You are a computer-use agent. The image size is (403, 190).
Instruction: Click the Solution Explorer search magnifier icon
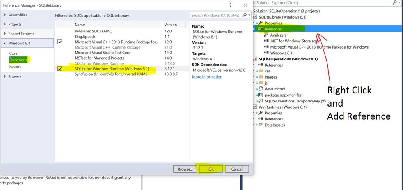click(395, 2)
